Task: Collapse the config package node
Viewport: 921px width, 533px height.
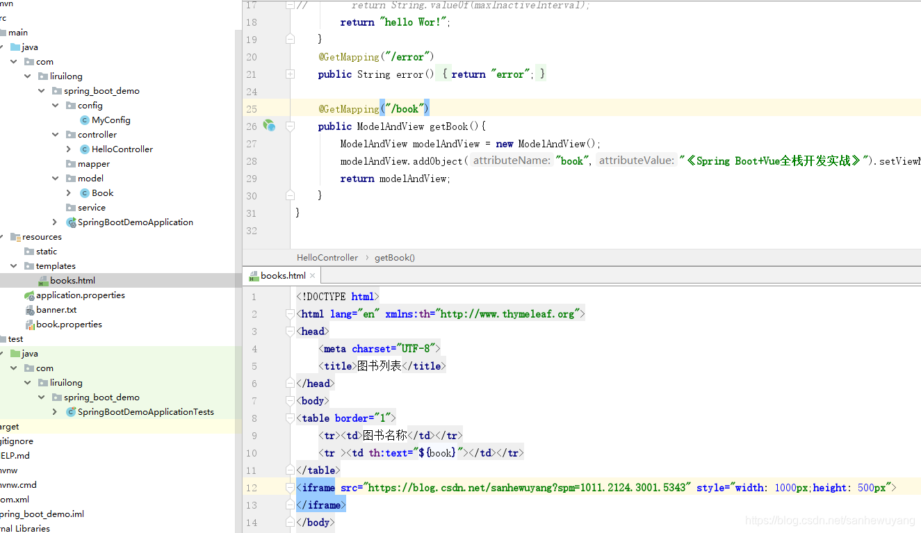Action: coord(56,106)
